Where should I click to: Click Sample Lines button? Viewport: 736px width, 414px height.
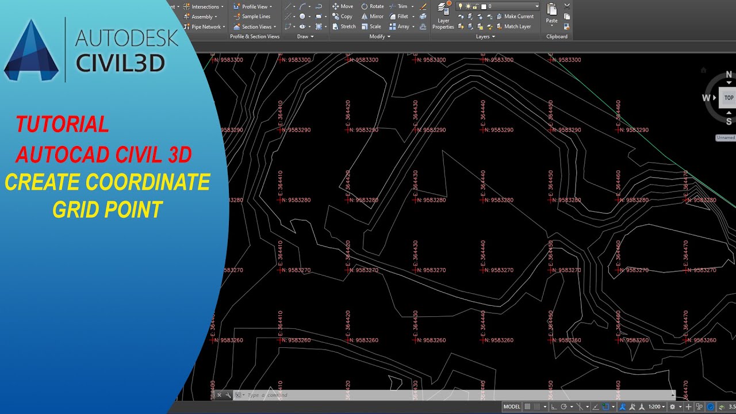252,17
